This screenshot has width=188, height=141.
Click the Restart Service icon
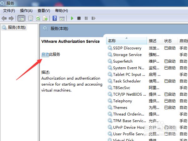[x=93, y=18]
